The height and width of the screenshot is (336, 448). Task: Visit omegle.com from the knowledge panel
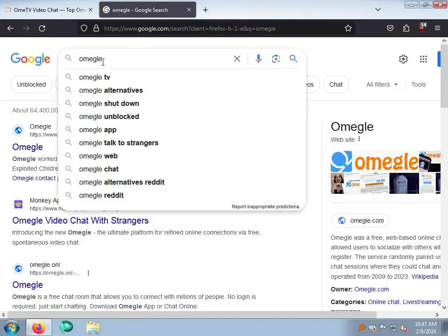click(360, 220)
